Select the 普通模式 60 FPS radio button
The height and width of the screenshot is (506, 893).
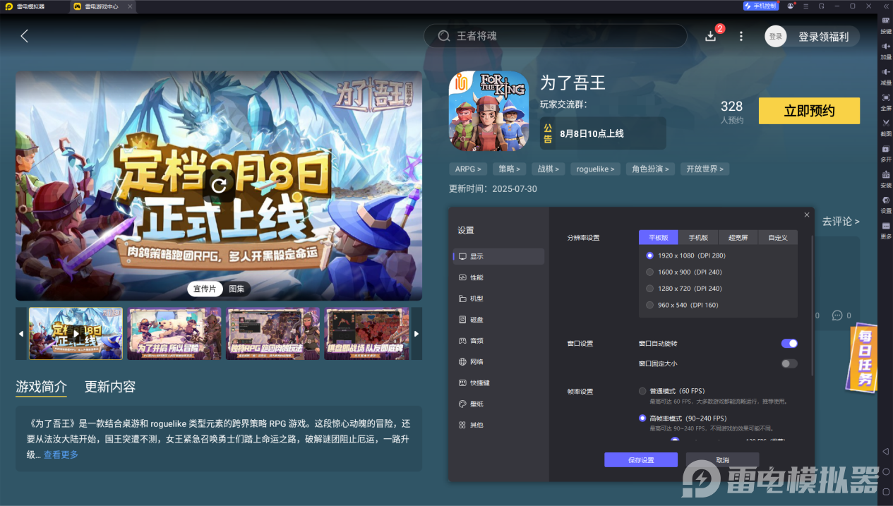641,390
